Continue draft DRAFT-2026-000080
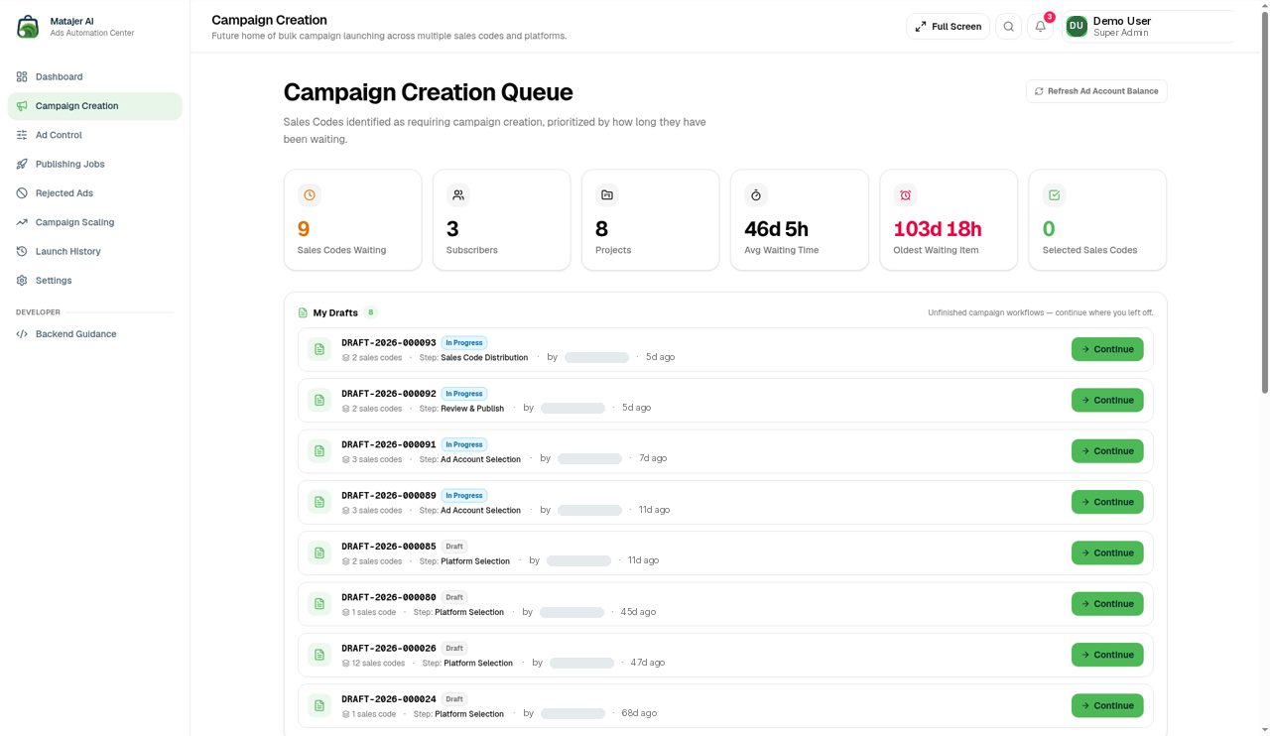1270x736 pixels. pos(1107,604)
